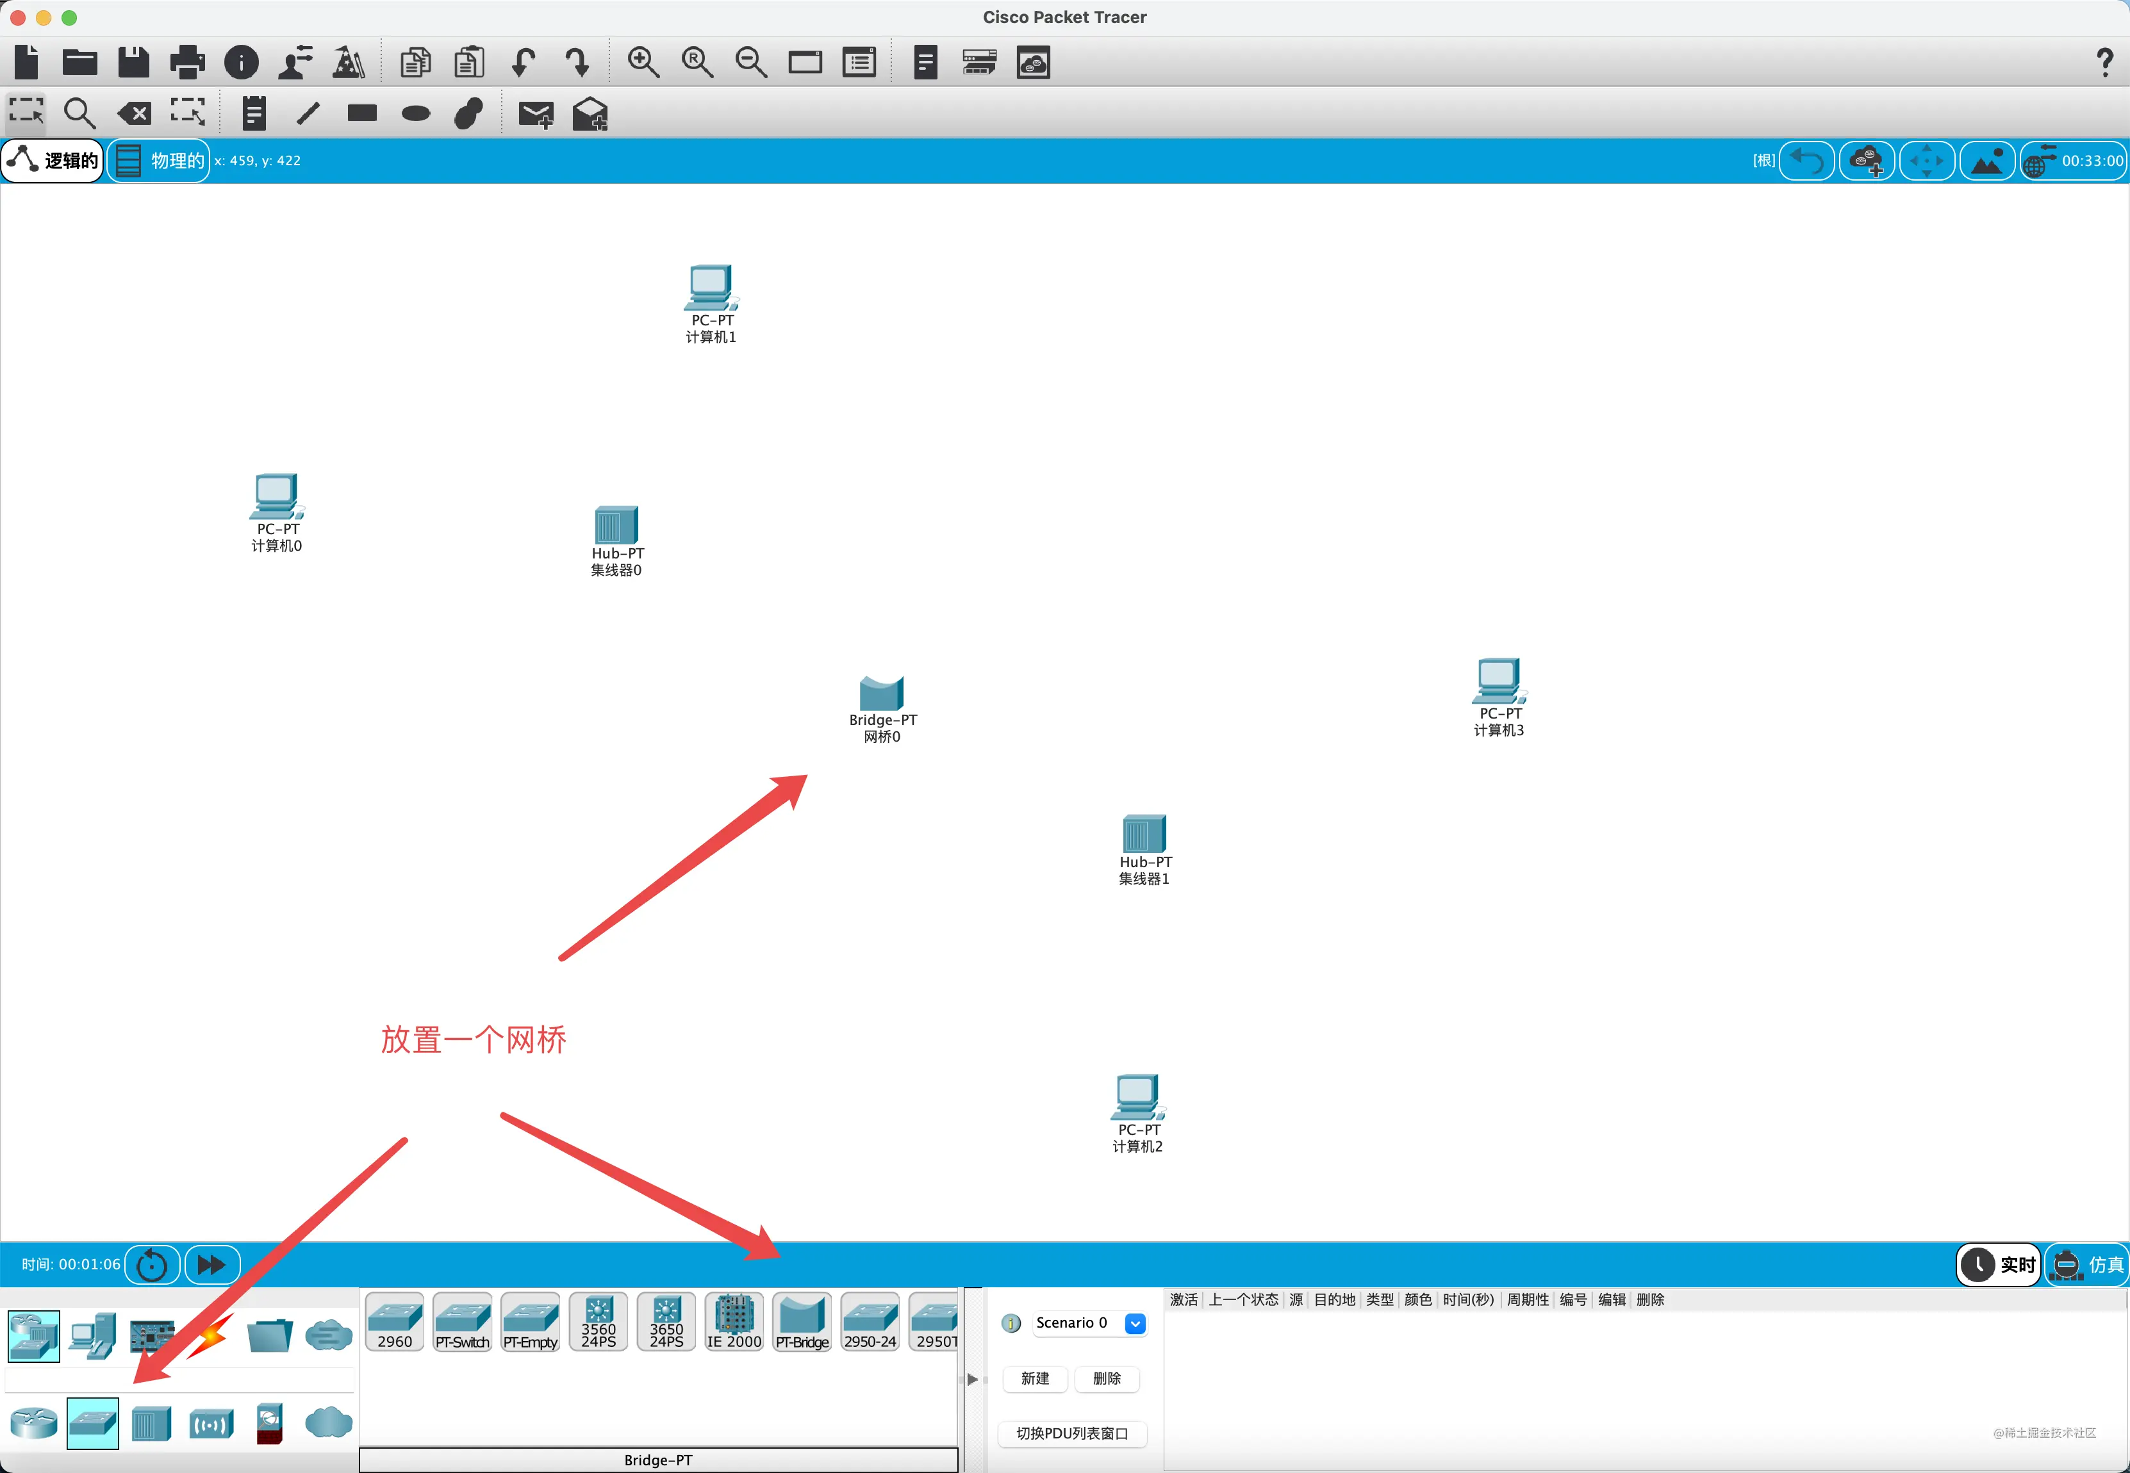Image resolution: width=2130 pixels, height=1473 pixels.
Task: Create a new cluster from the blue bar
Action: (x=1867, y=161)
